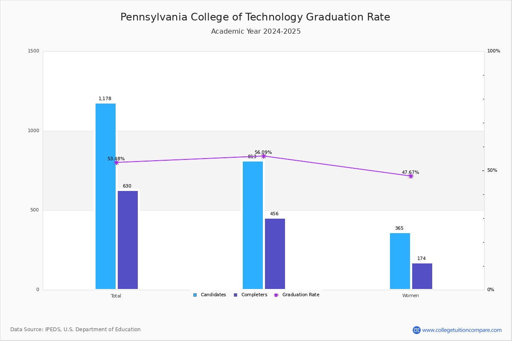Screen dimensions: 512x341
Task: Select the Women completers bar 174
Action: (422, 276)
